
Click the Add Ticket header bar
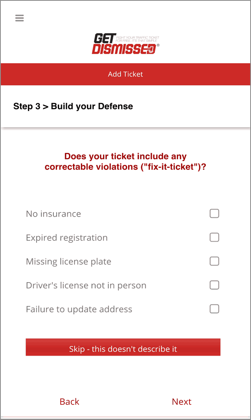(125, 74)
